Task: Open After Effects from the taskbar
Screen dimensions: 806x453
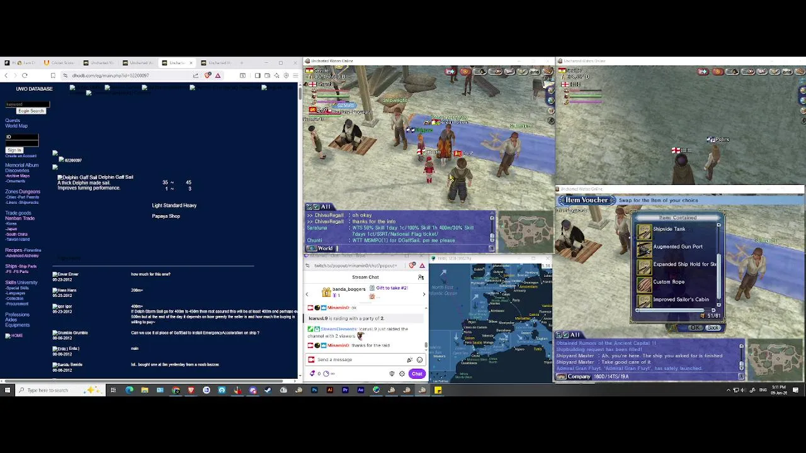Action: coord(360,390)
